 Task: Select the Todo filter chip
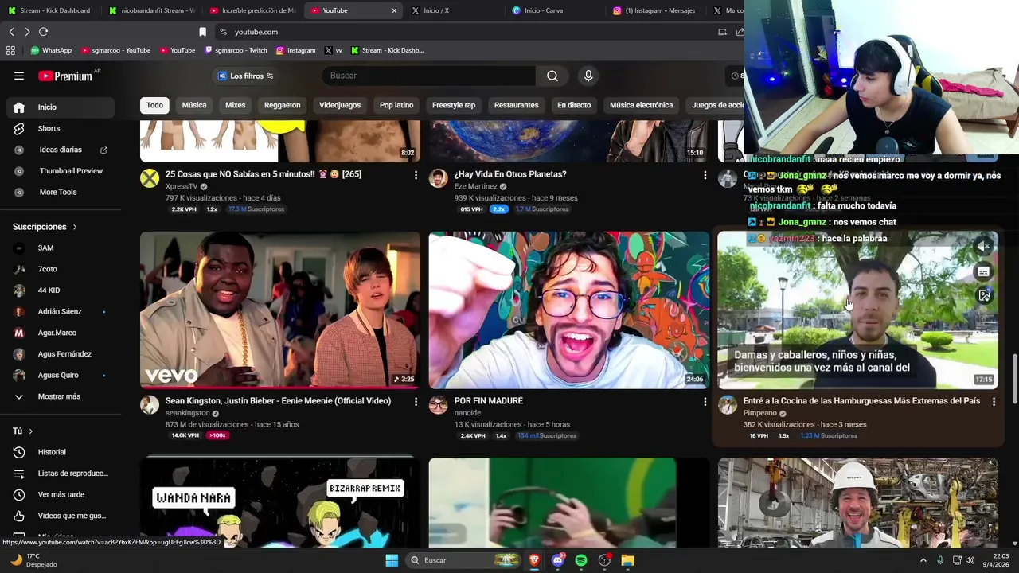click(154, 105)
